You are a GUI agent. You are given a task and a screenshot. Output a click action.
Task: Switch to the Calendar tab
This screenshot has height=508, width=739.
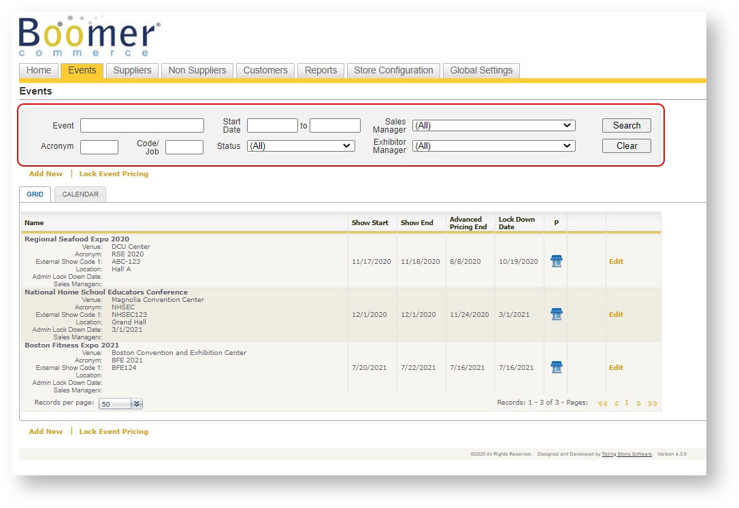click(x=80, y=194)
